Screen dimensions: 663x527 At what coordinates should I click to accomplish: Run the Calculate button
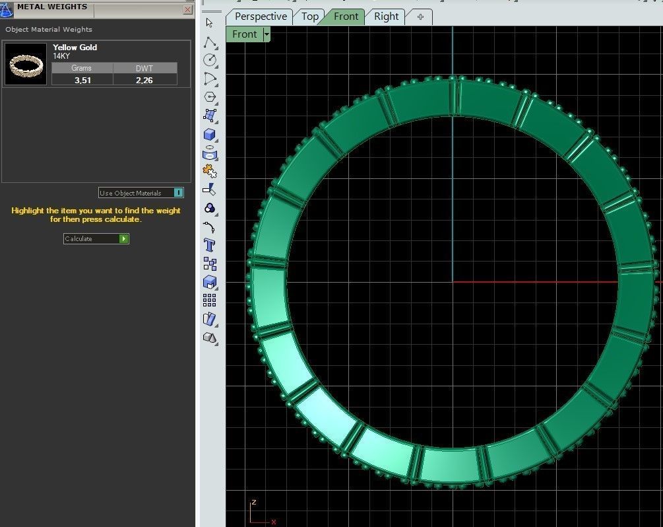tap(96, 239)
